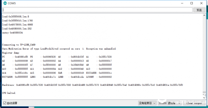Viewport: 208px width, 108px height.
Task: Click the LCOUNT value 0x00000002
Action: 105,77
